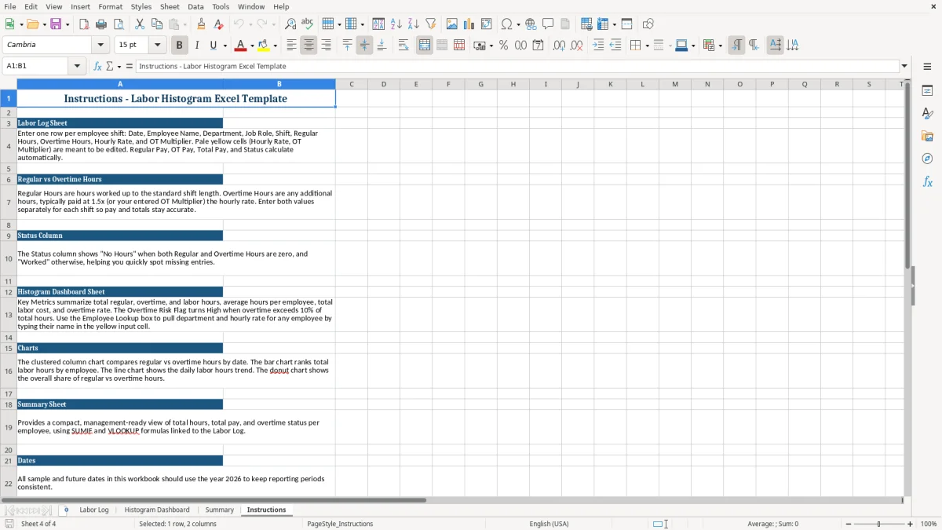This screenshot has width=942, height=530.
Task: Increase indent of cell content
Action: click(598, 46)
